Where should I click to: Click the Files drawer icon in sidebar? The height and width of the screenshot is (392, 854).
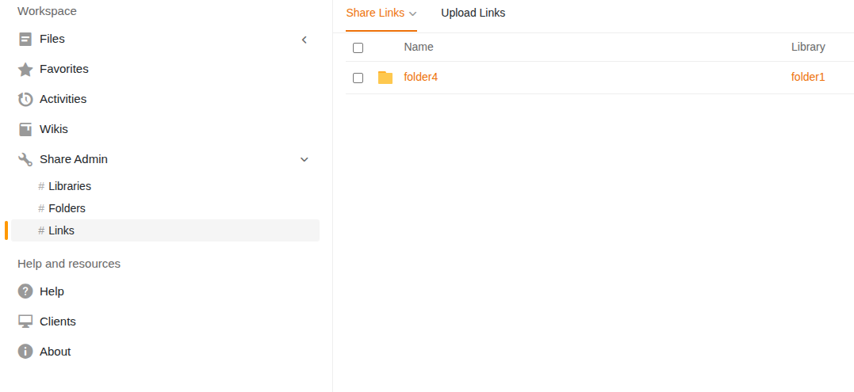(25, 39)
